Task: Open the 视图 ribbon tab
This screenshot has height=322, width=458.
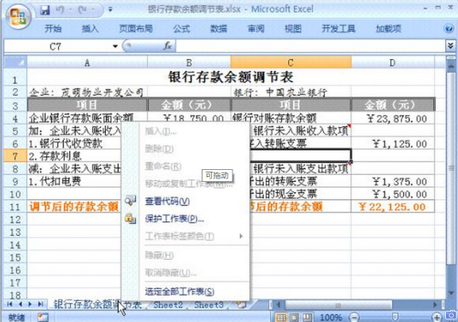Action: coord(293,28)
